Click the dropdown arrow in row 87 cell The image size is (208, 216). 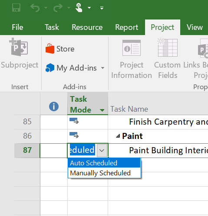[102, 151]
